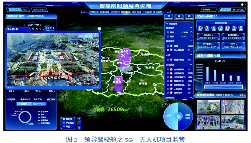Collapse the 应急资源 layer group
This screenshot has width=251, height=143.
point(191,65)
